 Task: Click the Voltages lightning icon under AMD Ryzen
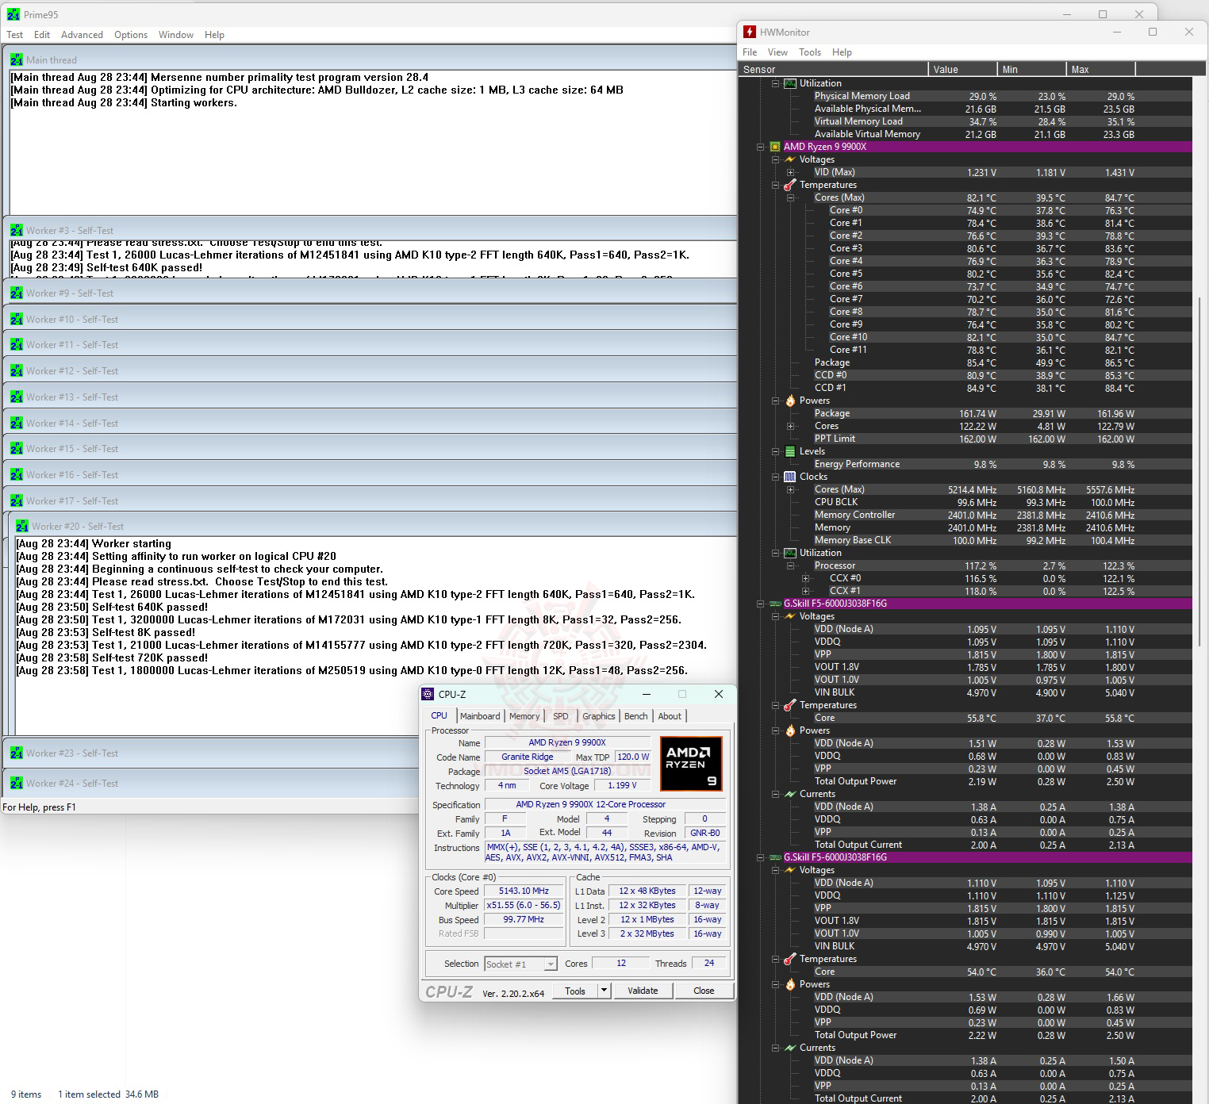pyautogui.click(x=790, y=159)
